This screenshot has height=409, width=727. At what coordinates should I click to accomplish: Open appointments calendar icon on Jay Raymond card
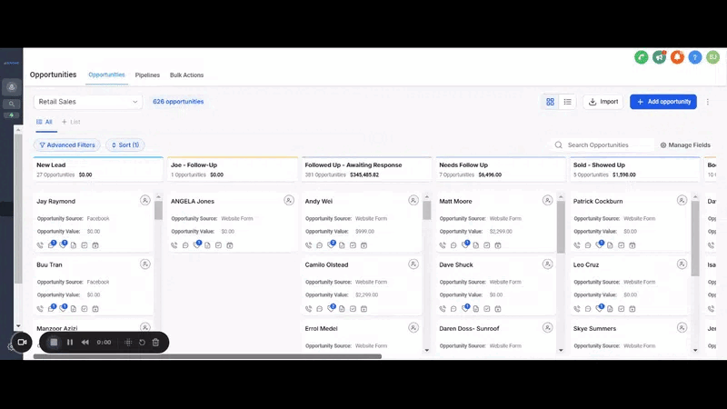pos(95,245)
